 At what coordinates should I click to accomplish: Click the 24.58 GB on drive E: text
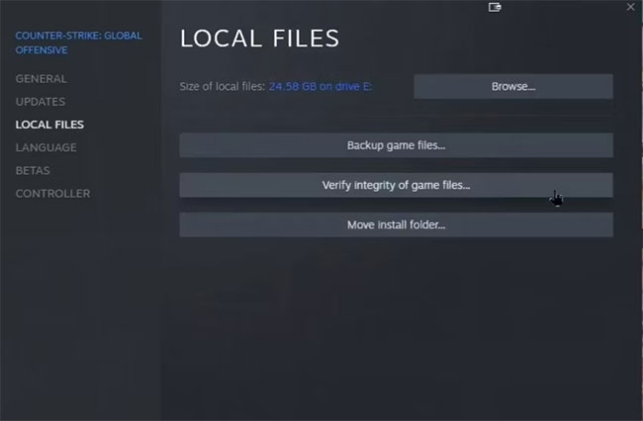tap(320, 86)
